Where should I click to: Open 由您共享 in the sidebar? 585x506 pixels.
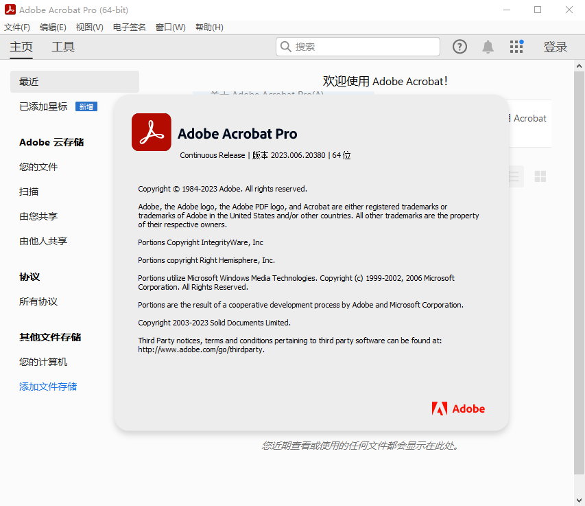click(x=38, y=216)
